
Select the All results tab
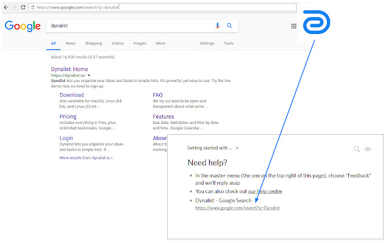pyautogui.click(x=53, y=43)
